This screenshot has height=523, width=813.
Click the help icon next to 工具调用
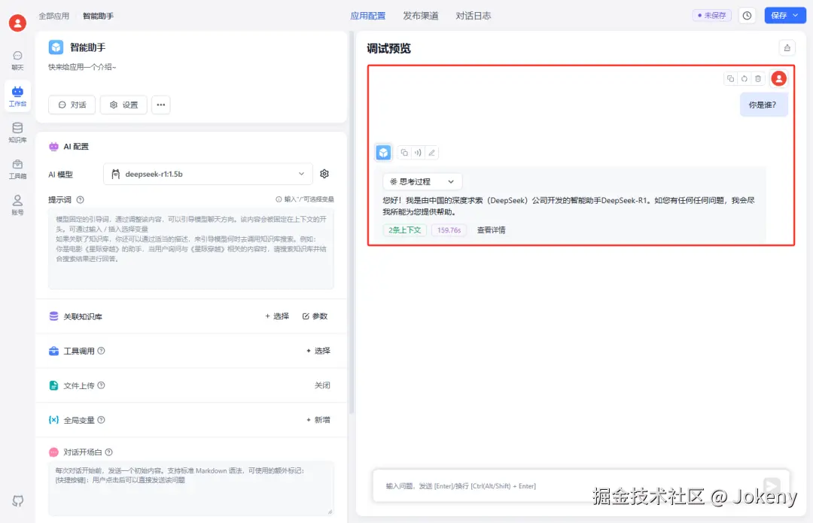pyautogui.click(x=101, y=351)
